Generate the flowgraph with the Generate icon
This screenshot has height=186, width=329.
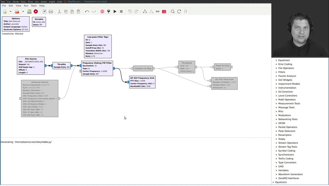[109, 12]
